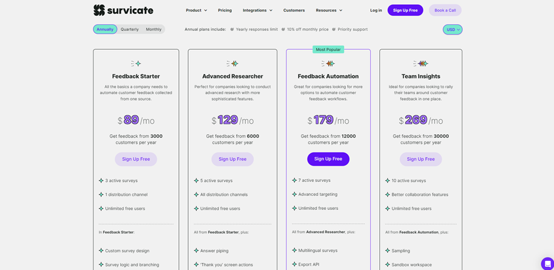
Task: Click the 'Thank you' screen actions text
Action: pos(226,265)
